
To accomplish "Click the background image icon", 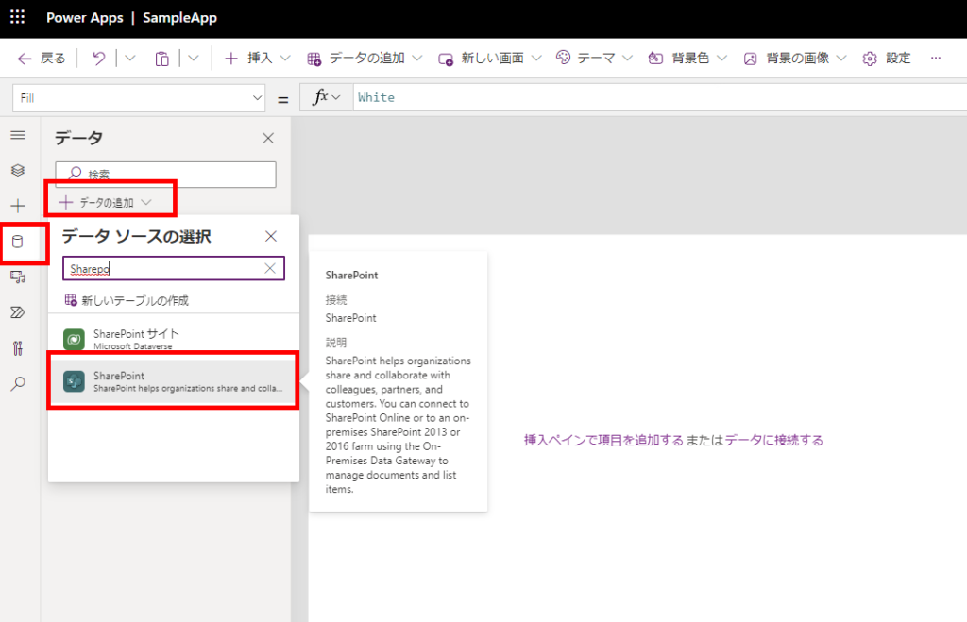I will coord(750,59).
